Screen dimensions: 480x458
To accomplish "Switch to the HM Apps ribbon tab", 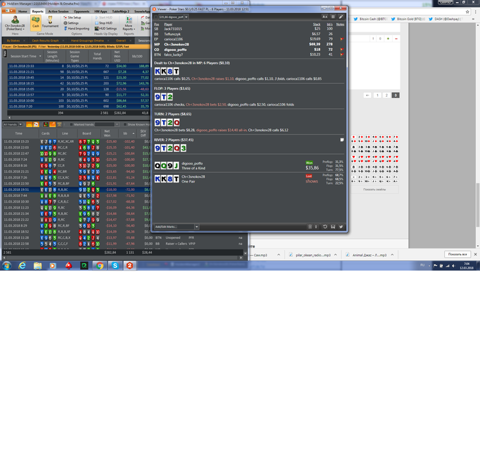I will pos(101,12).
